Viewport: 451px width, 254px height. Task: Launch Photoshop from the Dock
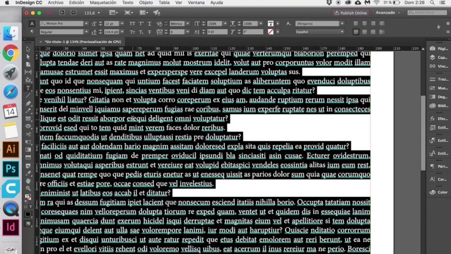click(x=10, y=169)
